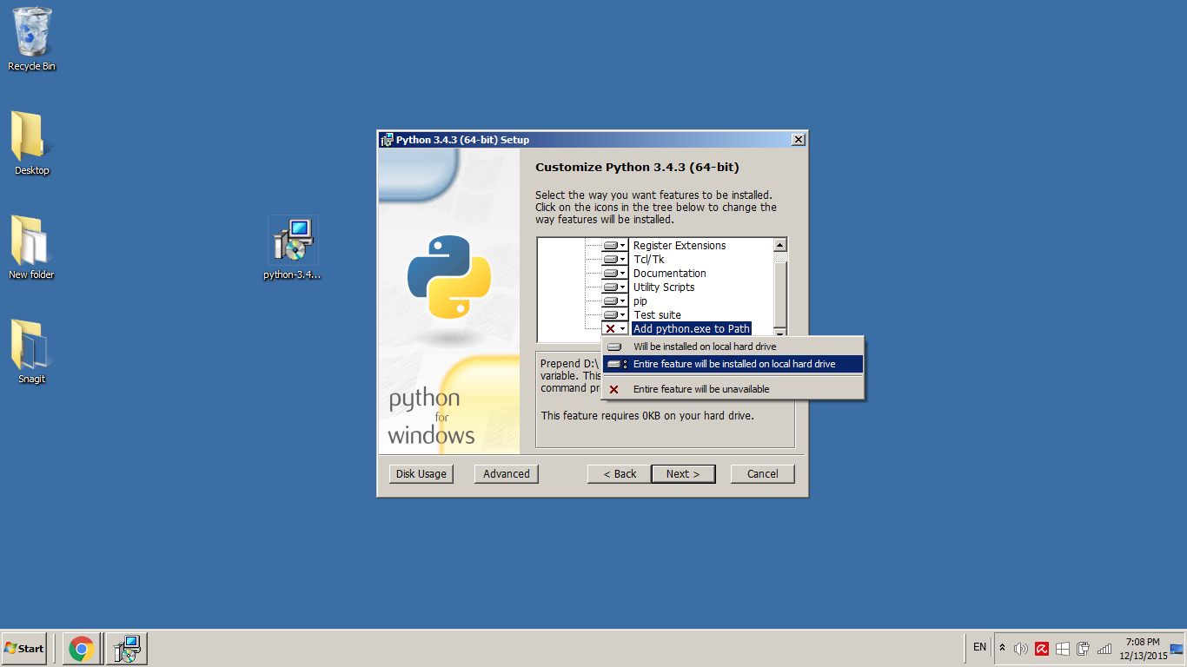
Task: Open the Recycle Bin
Action: click(31, 35)
